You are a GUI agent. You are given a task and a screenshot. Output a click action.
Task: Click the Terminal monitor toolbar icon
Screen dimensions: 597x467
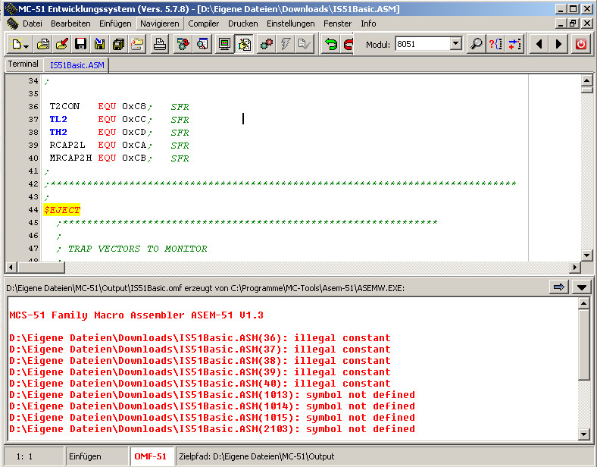click(x=225, y=44)
